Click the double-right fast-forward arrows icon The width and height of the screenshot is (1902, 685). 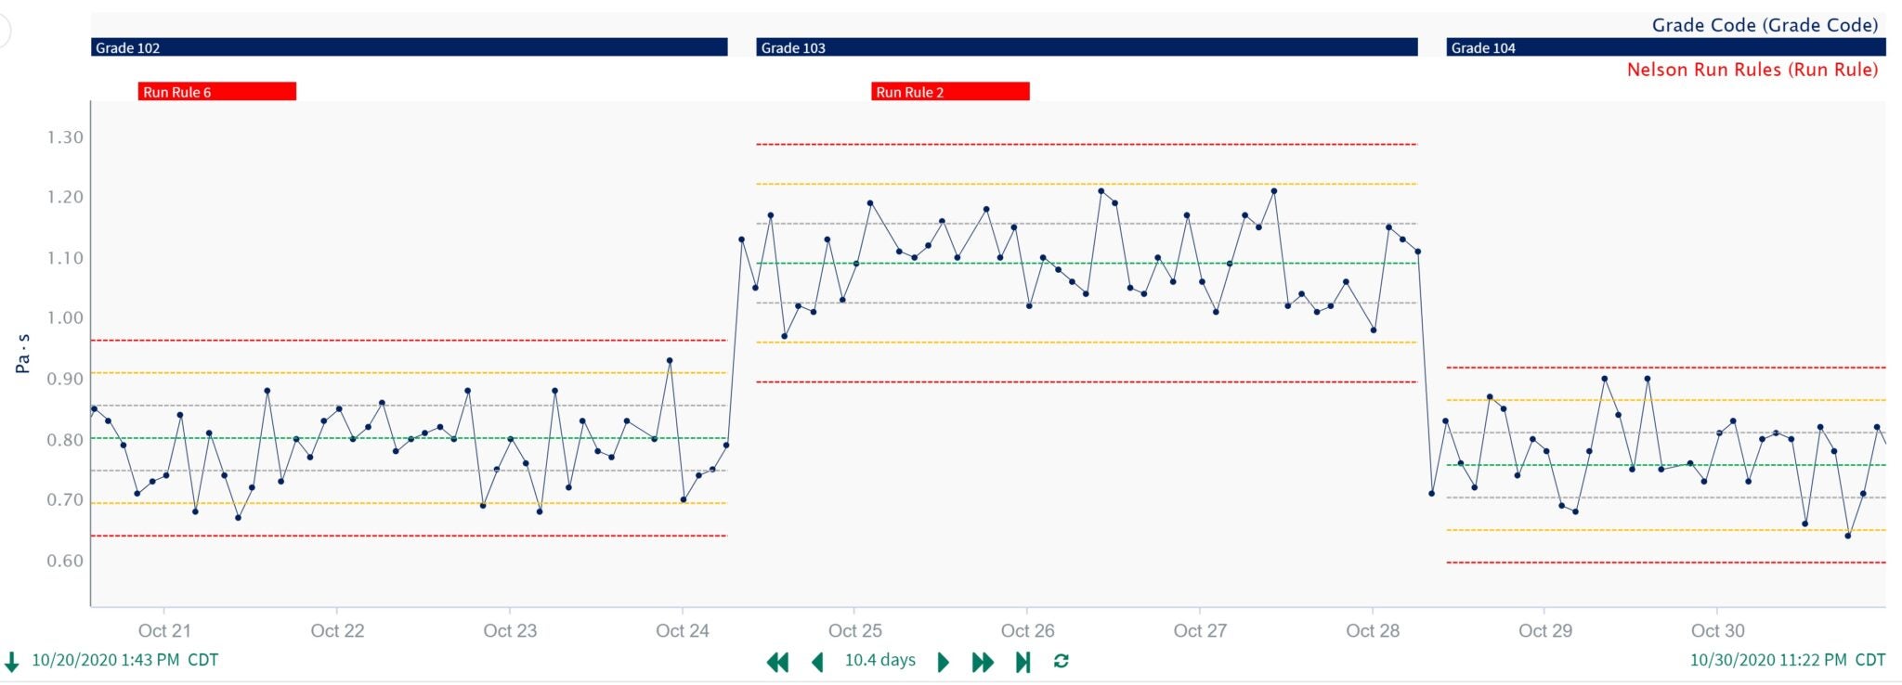point(983,662)
